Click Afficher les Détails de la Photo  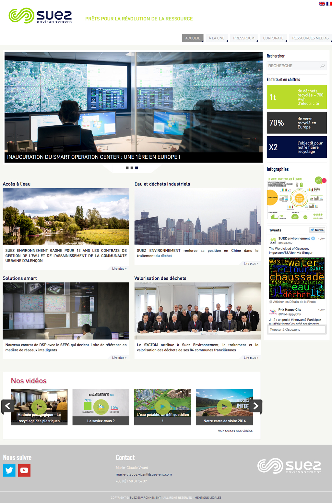click(292, 302)
